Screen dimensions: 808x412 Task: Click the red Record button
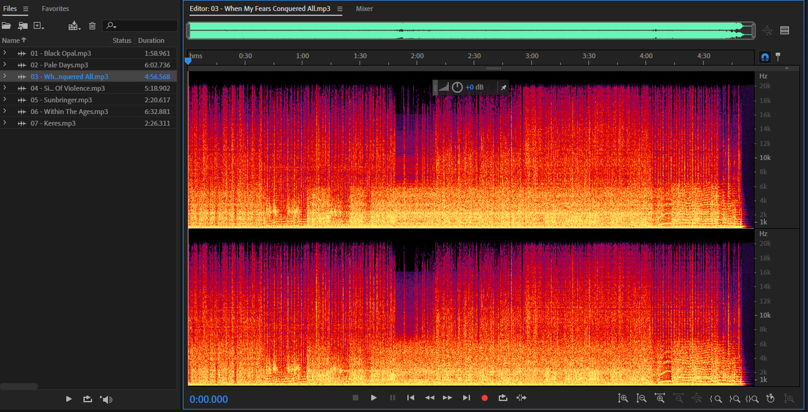485,397
